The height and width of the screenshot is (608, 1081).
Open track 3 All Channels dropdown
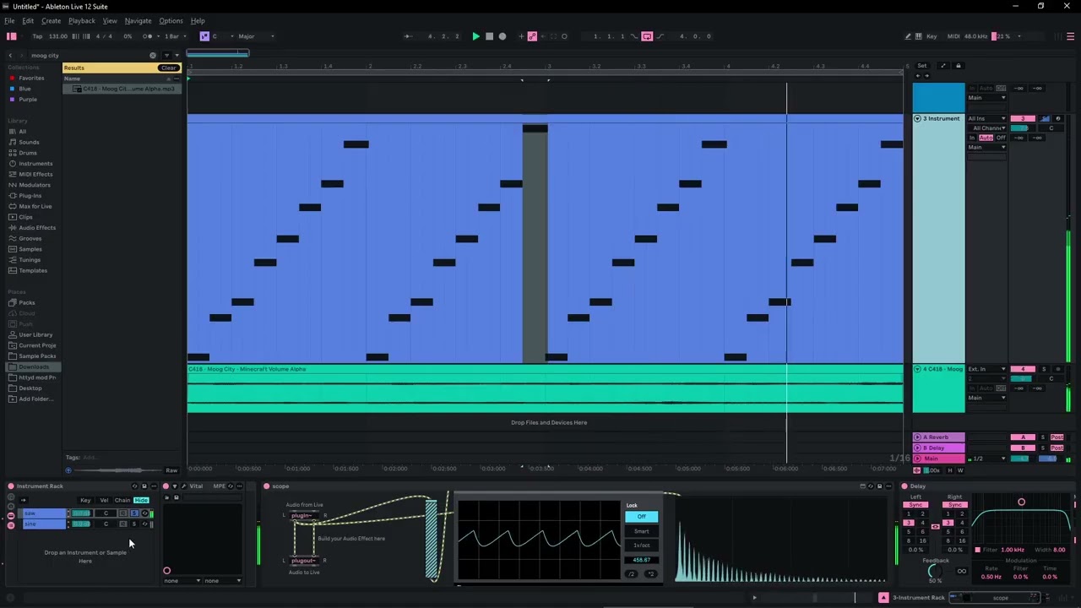(x=989, y=128)
